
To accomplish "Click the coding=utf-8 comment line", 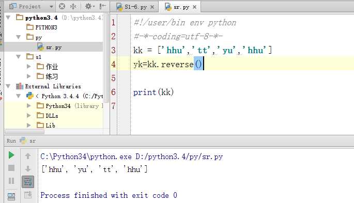I will pos(178,36).
